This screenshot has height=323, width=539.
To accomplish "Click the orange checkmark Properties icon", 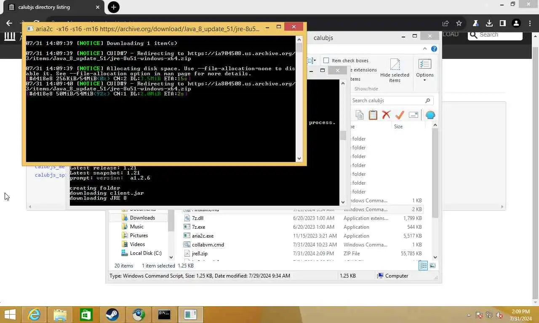I will (400, 115).
